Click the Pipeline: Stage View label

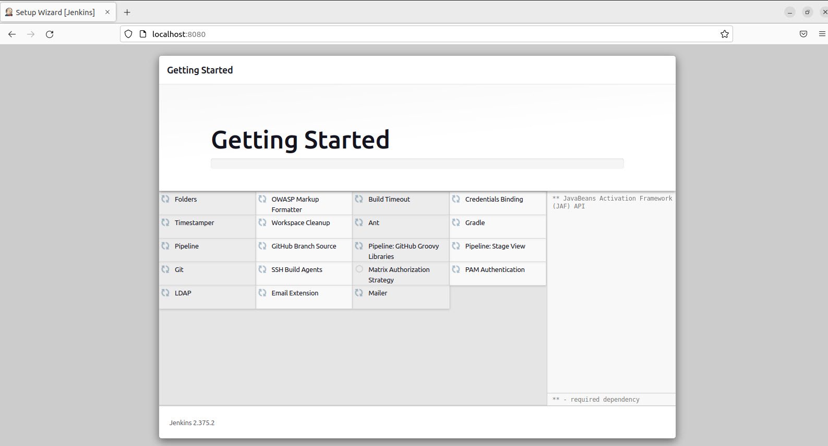click(495, 246)
